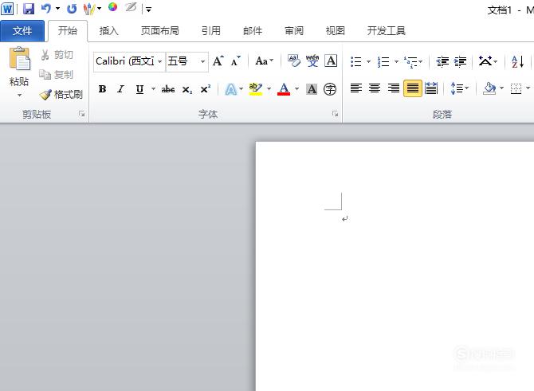Click the Grow Font icon
Viewport: 534px width, 391px height.
[218, 61]
